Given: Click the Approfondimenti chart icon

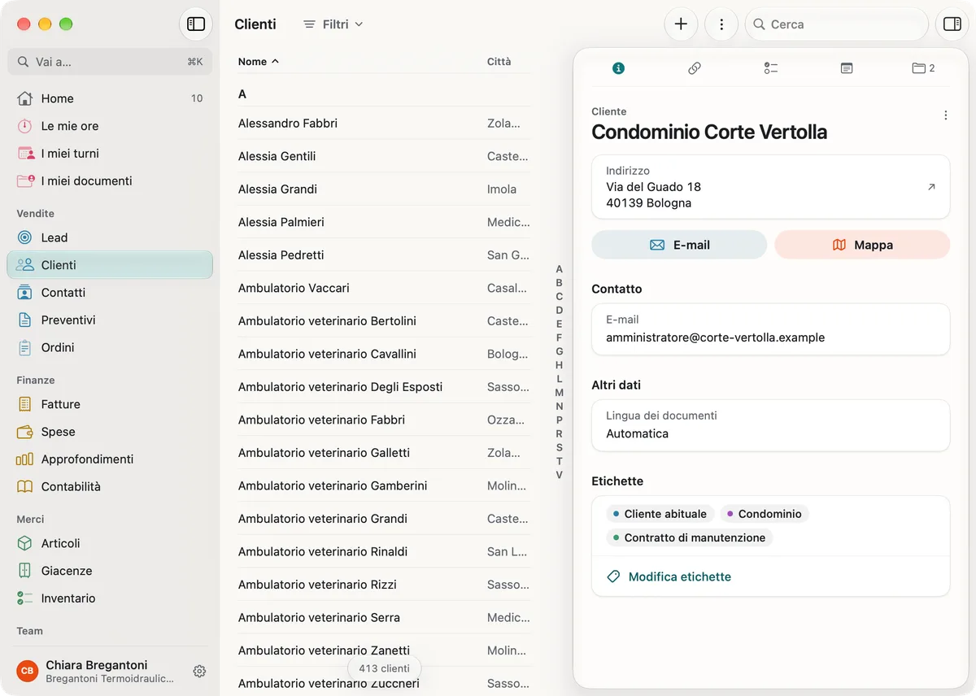Looking at the screenshot, I should click(25, 459).
